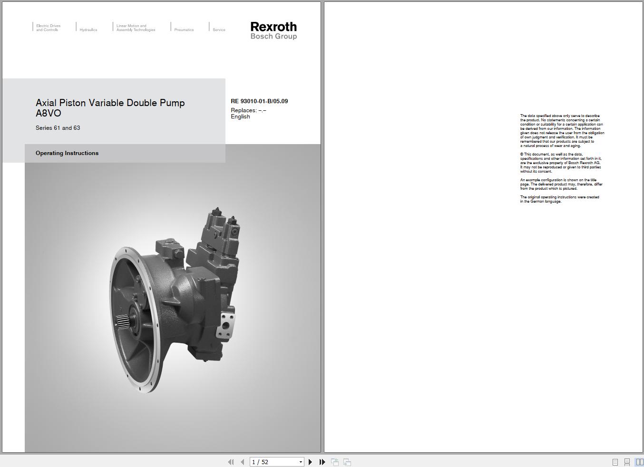
Task: Select the Operating Instructions heading
Action: point(67,153)
